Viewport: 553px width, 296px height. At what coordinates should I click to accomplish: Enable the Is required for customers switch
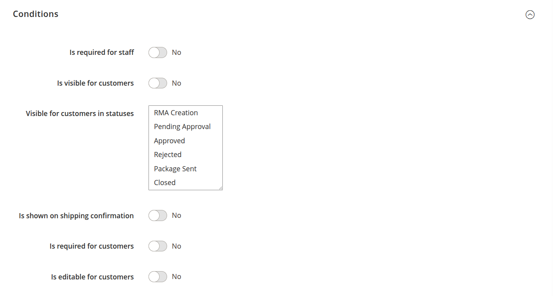coord(158,246)
